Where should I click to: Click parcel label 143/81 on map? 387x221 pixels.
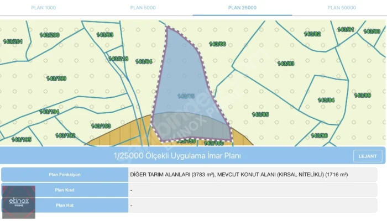pos(346,30)
